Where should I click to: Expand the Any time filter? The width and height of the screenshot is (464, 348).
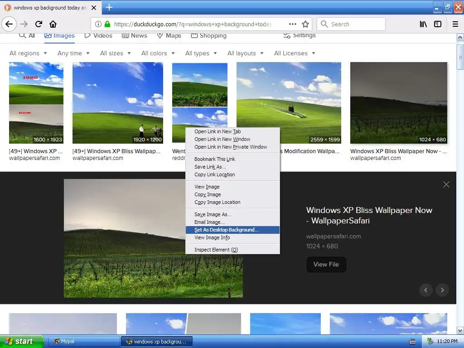pos(73,53)
